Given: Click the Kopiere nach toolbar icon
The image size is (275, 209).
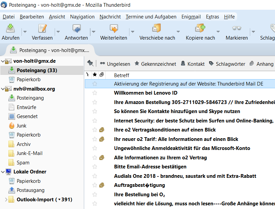Looking at the screenshot, I should pyautogui.click(x=200, y=29).
